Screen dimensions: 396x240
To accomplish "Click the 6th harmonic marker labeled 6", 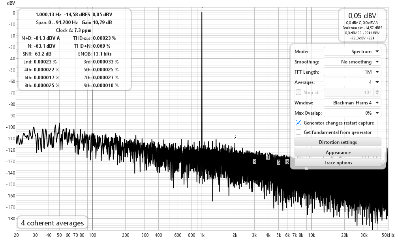I will pos(287,162).
